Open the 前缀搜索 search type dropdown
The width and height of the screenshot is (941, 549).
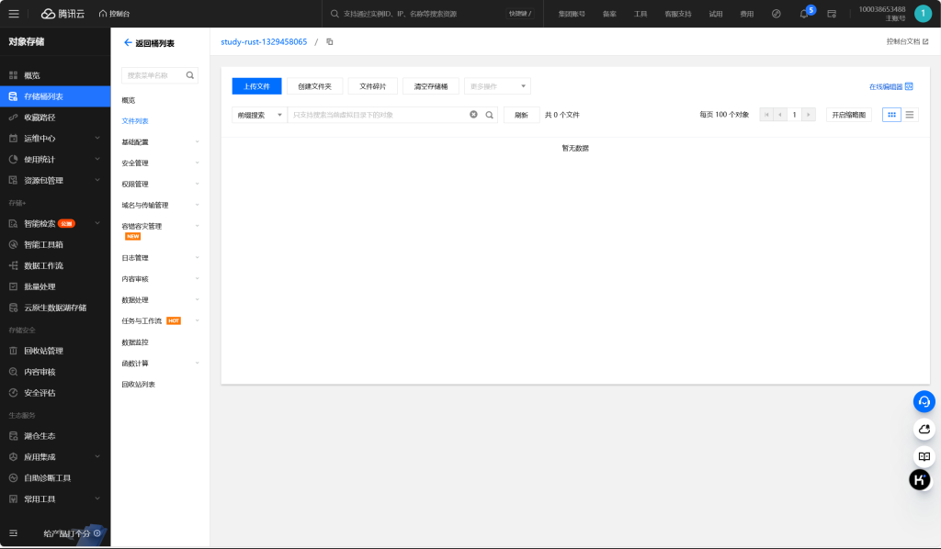click(259, 115)
